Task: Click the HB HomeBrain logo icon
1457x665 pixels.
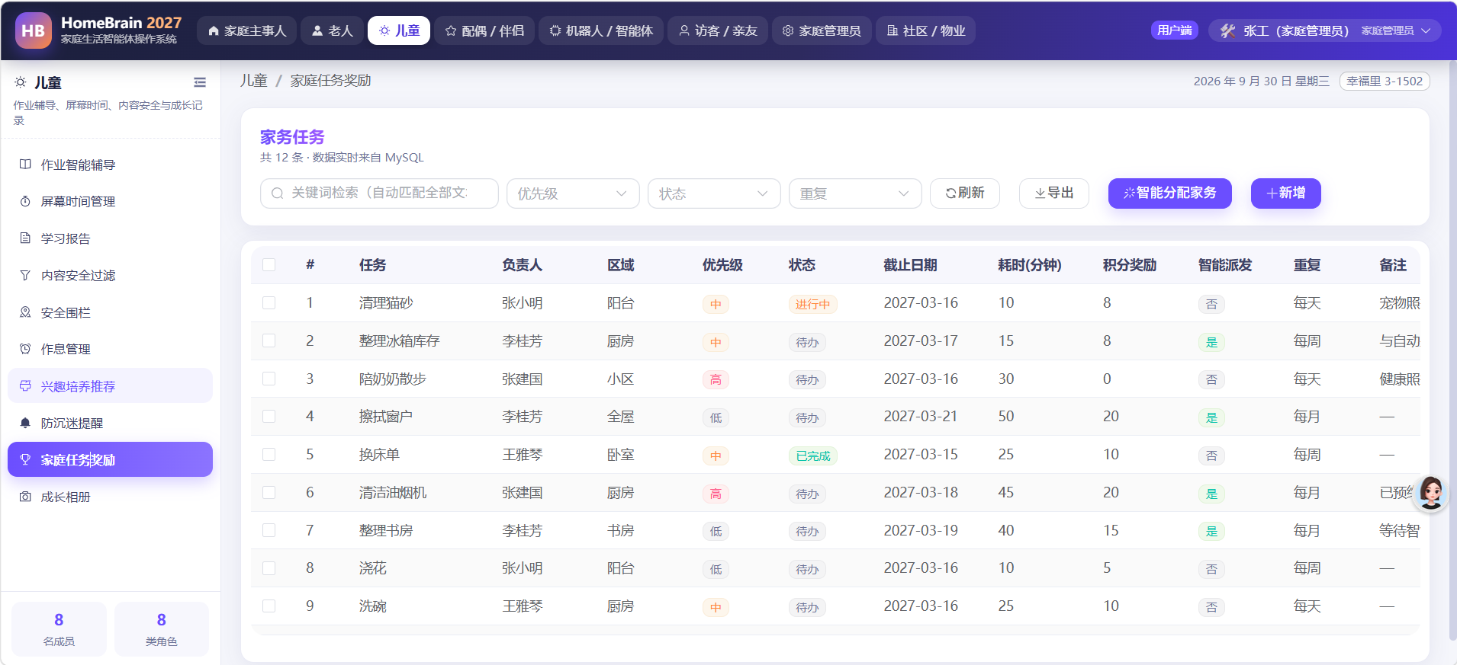Action: [34, 30]
